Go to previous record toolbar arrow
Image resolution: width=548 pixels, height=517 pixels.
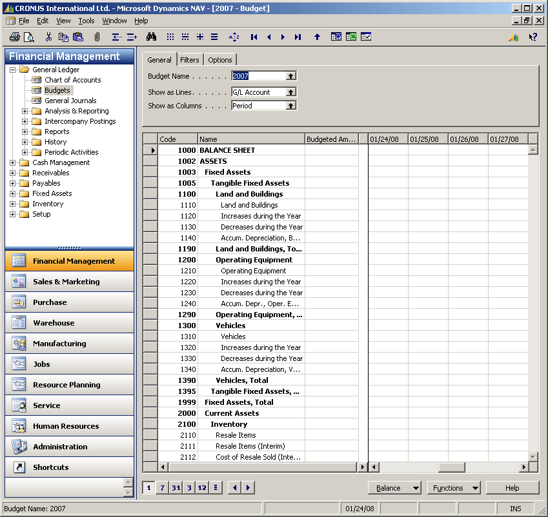269,37
